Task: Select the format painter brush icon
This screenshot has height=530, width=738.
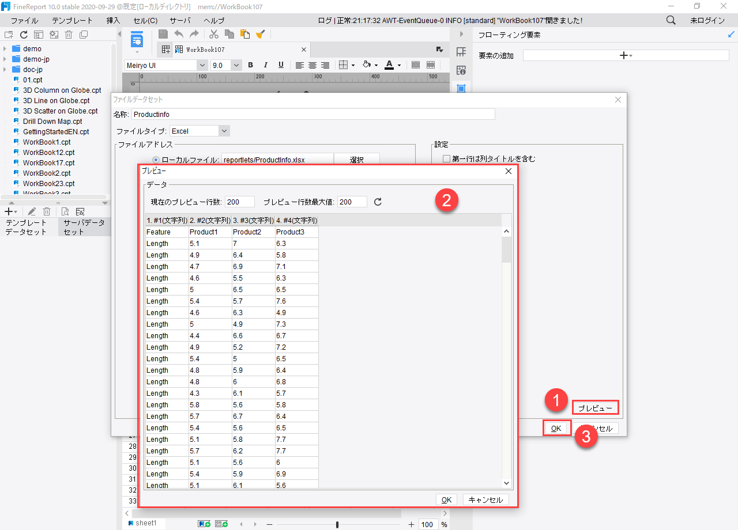Action: (x=260, y=35)
